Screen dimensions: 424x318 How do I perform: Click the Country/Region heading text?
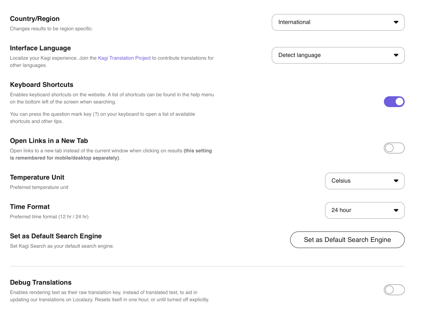click(35, 19)
